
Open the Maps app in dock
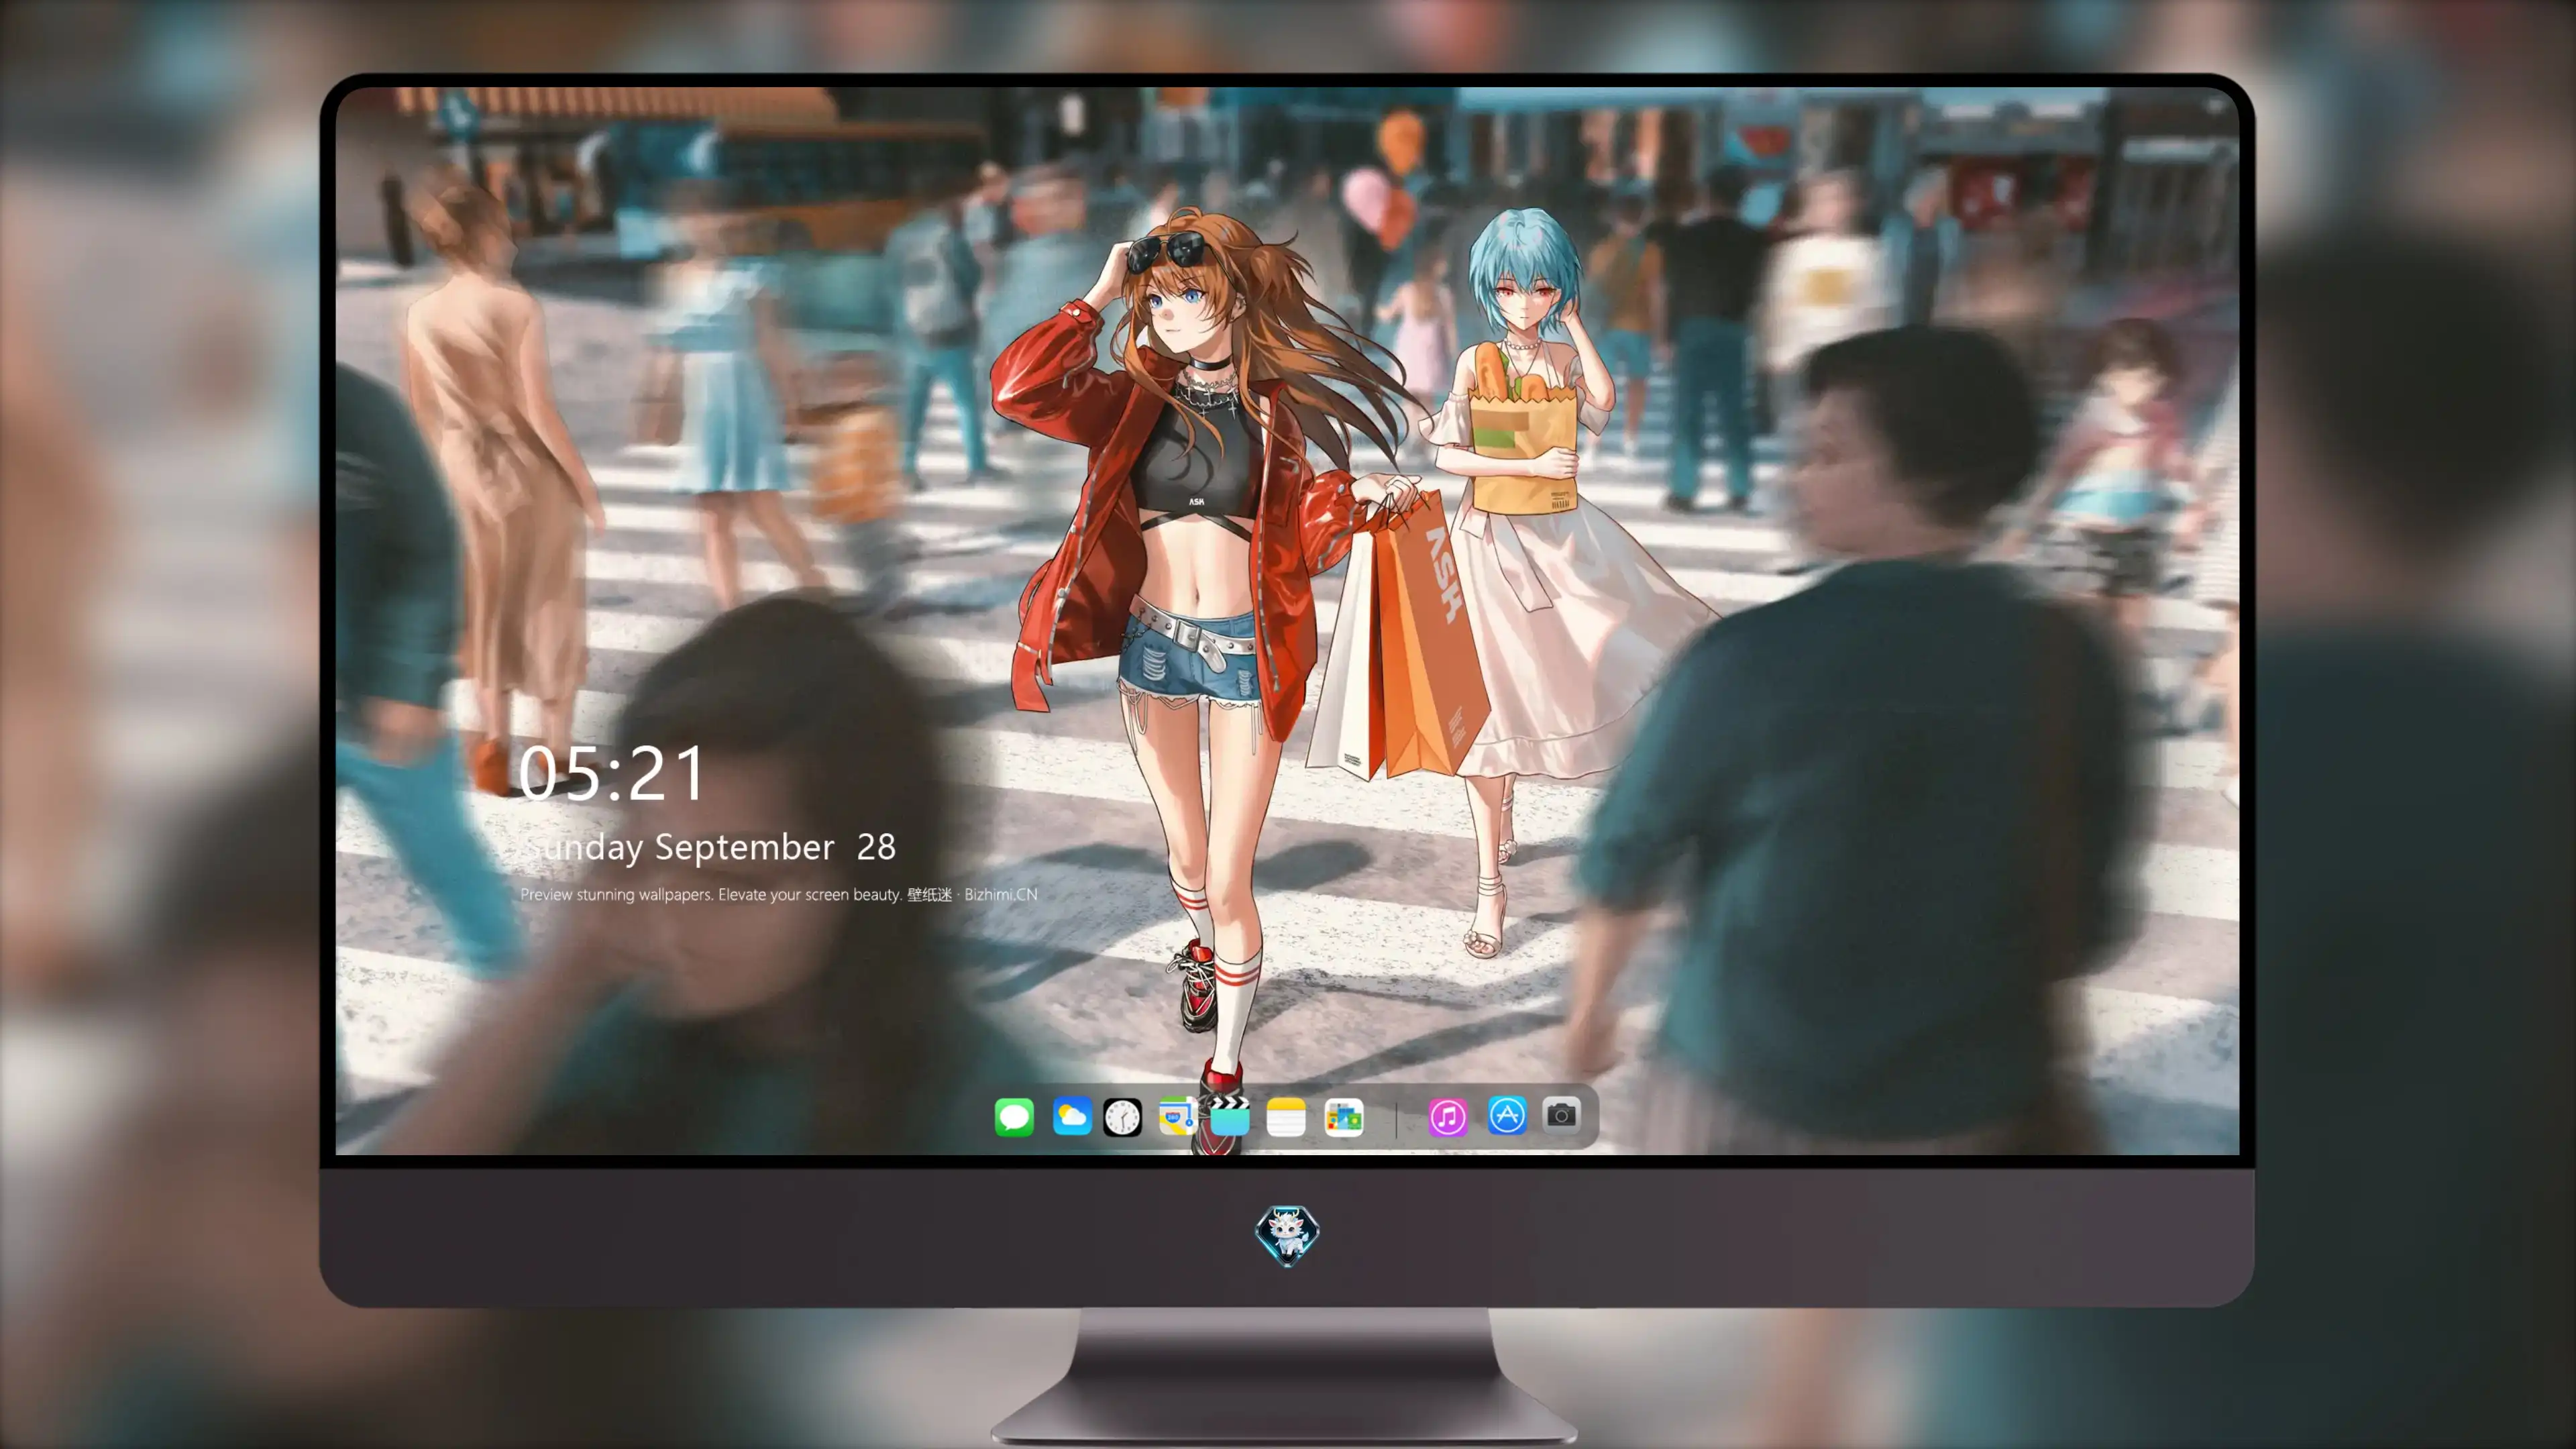tap(1177, 1116)
